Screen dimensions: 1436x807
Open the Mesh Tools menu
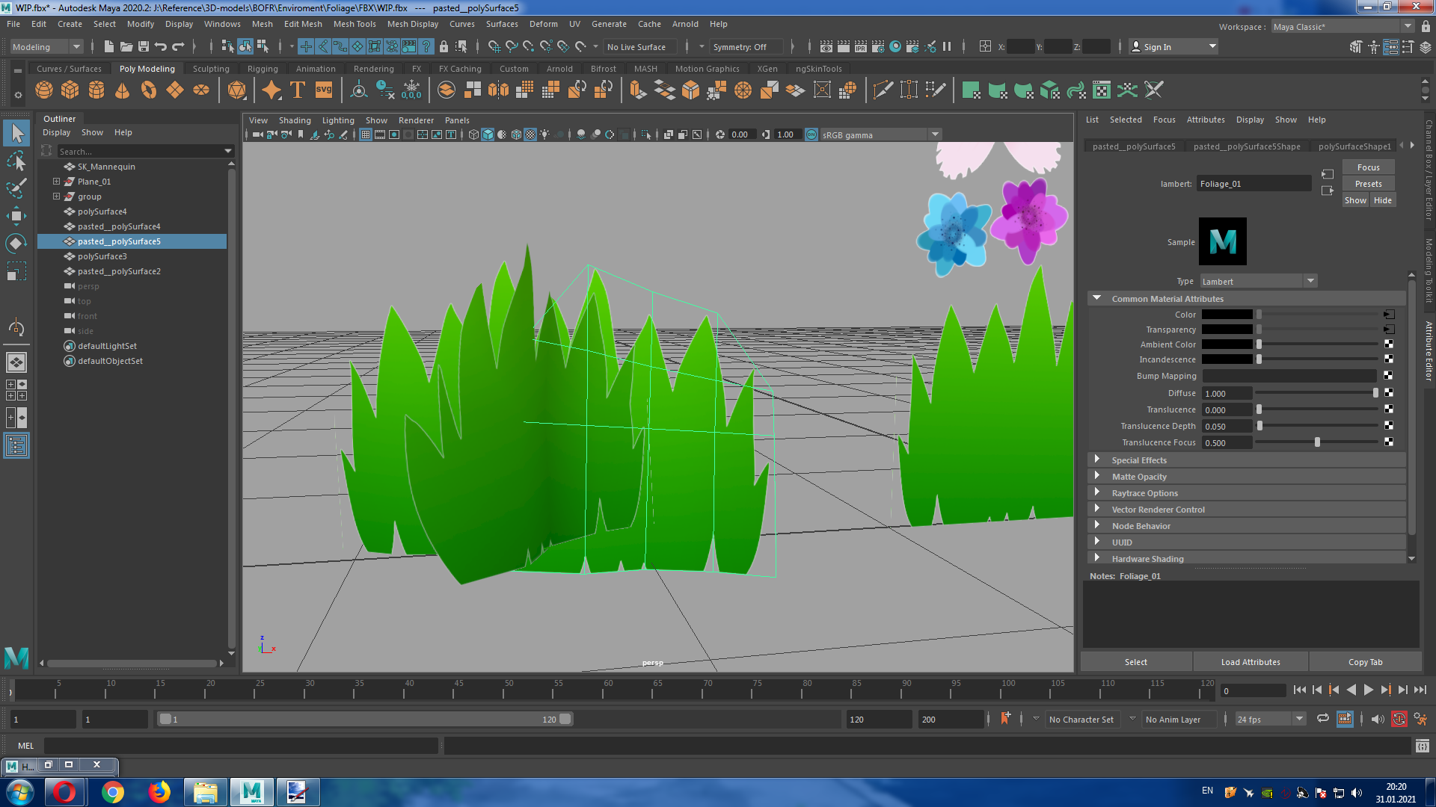[354, 24]
